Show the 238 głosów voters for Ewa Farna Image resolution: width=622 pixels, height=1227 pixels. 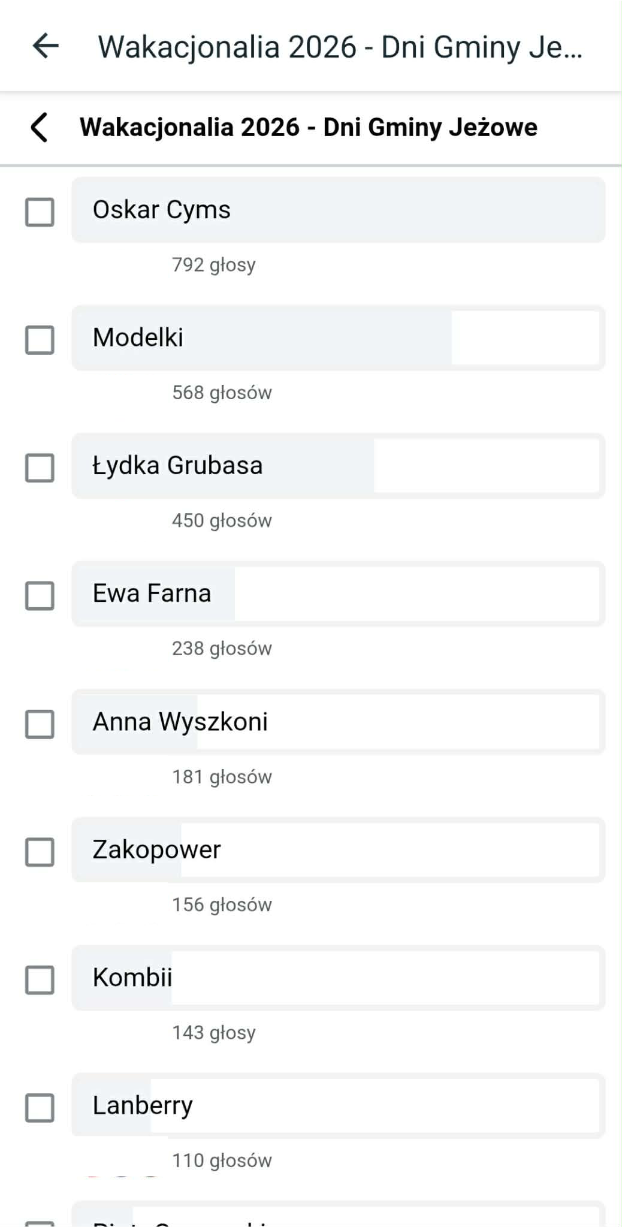pyautogui.click(x=222, y=648)
